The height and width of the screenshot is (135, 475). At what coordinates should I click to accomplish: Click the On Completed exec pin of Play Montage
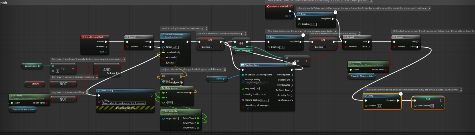coord(292,75)
